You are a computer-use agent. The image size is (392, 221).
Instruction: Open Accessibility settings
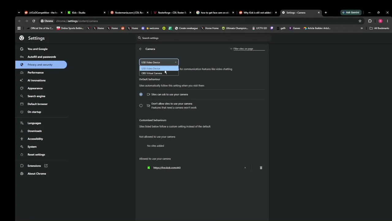click(x=35, y=139)
